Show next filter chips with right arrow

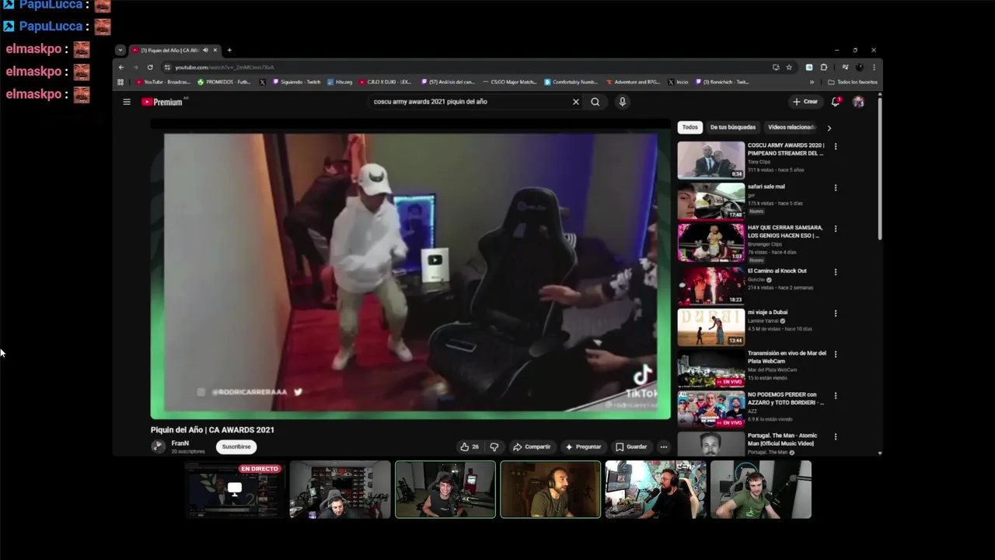click(829, 128)
